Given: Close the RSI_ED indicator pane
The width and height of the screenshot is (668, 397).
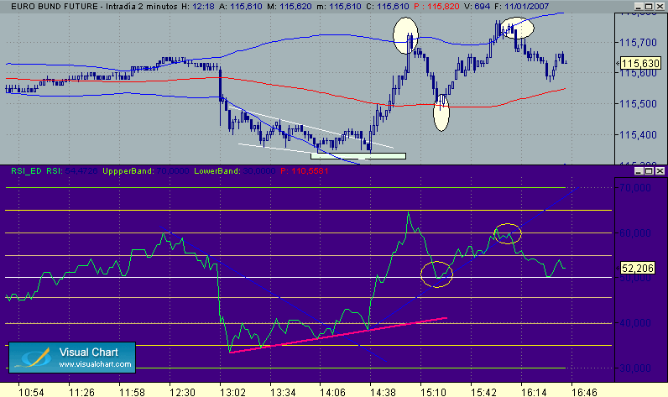Looking at the screenshot, I should [x=660, y=171].
